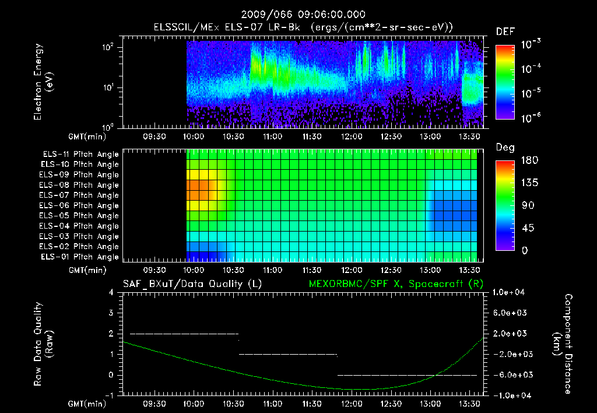Click the Deg pitch angle color bar
The width and height of the screenshot is (597, 413).
[x=505, y=205]
